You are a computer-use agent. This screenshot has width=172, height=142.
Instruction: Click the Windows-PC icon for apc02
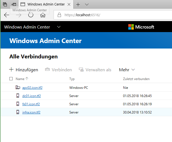[18, 87]
